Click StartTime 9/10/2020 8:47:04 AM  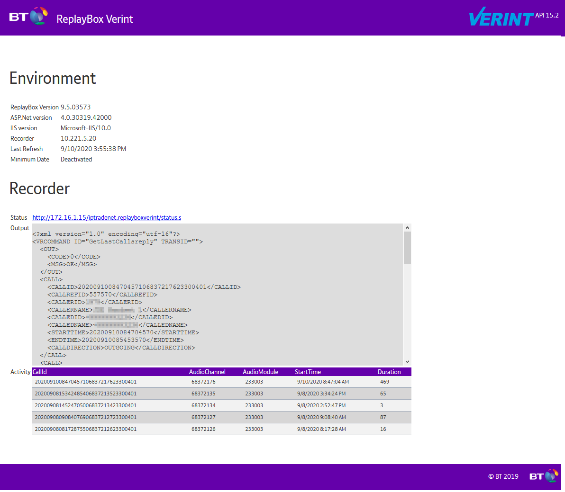[x=323, y=382]
